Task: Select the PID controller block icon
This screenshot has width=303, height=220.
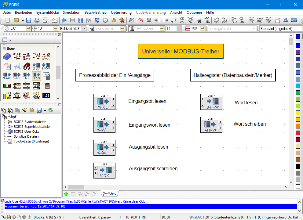Action: (x=7, y=95)
